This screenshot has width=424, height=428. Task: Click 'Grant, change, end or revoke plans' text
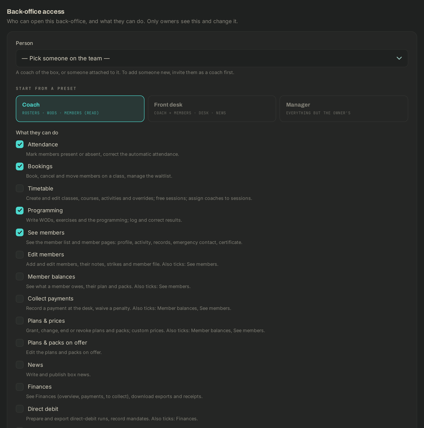(x=145, y=330)
